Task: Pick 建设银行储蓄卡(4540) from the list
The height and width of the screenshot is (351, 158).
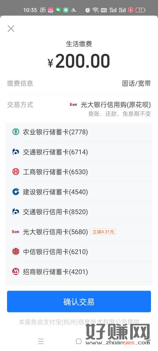Action: pyautogui.click(x=79, y=192)
